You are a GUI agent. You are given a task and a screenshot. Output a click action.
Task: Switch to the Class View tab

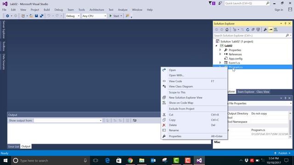click(263, 92)
